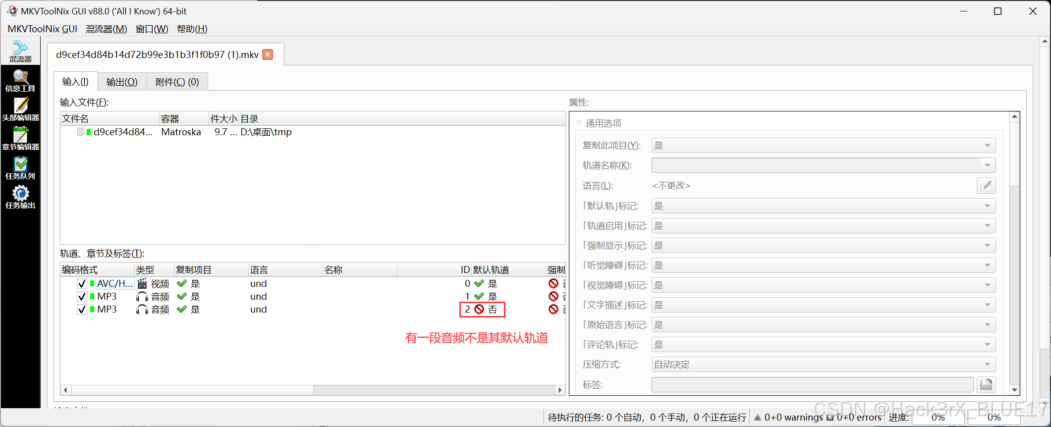Open the MKVToolNix GUI menu
The height and width of the screenshot is (427, 1051).
point(42,29)
